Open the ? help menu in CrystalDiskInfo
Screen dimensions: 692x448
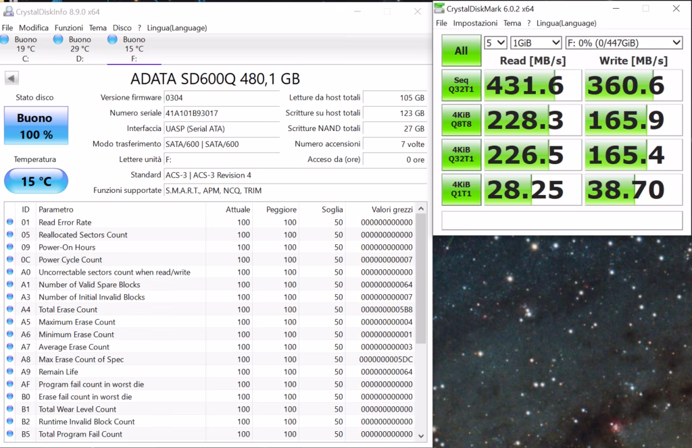coord(139,28)
